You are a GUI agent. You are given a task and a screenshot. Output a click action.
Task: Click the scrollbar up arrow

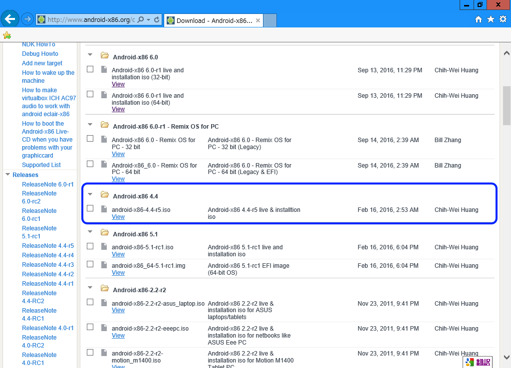(507, 53)
